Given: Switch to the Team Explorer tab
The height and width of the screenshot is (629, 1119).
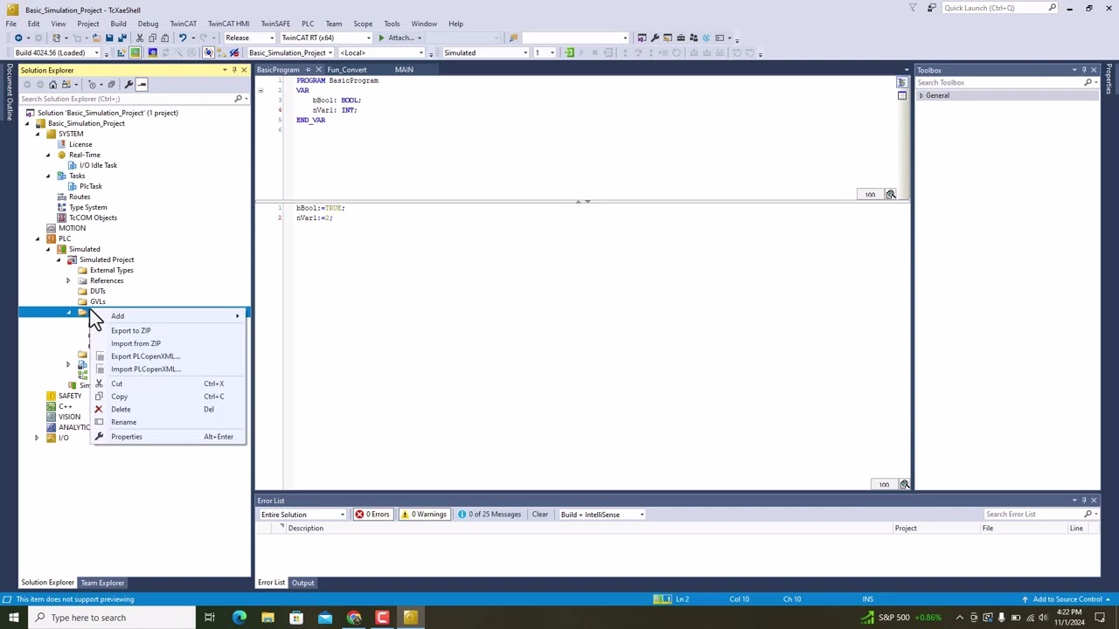Looking at the screenshot, I should point(102,583).
